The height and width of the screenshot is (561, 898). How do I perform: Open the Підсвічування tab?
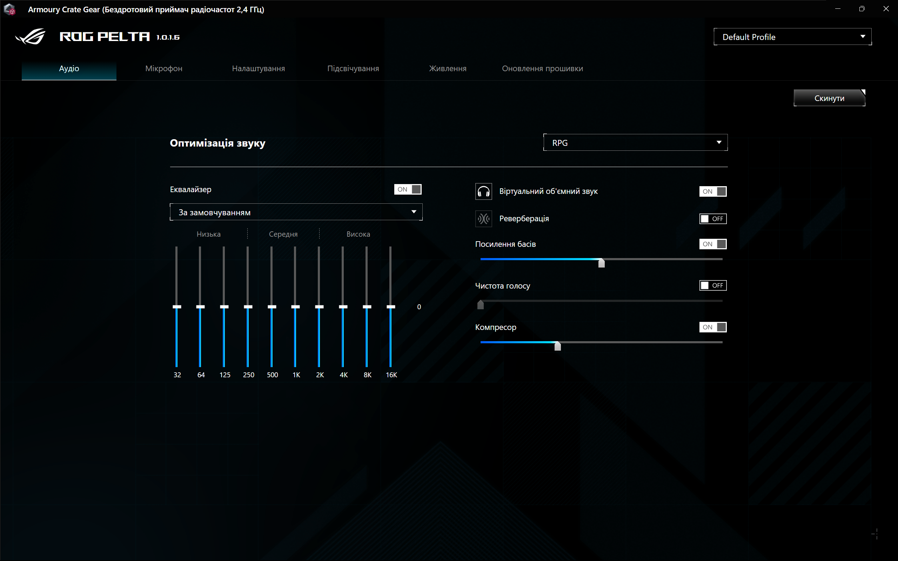(x=353, y=69)
